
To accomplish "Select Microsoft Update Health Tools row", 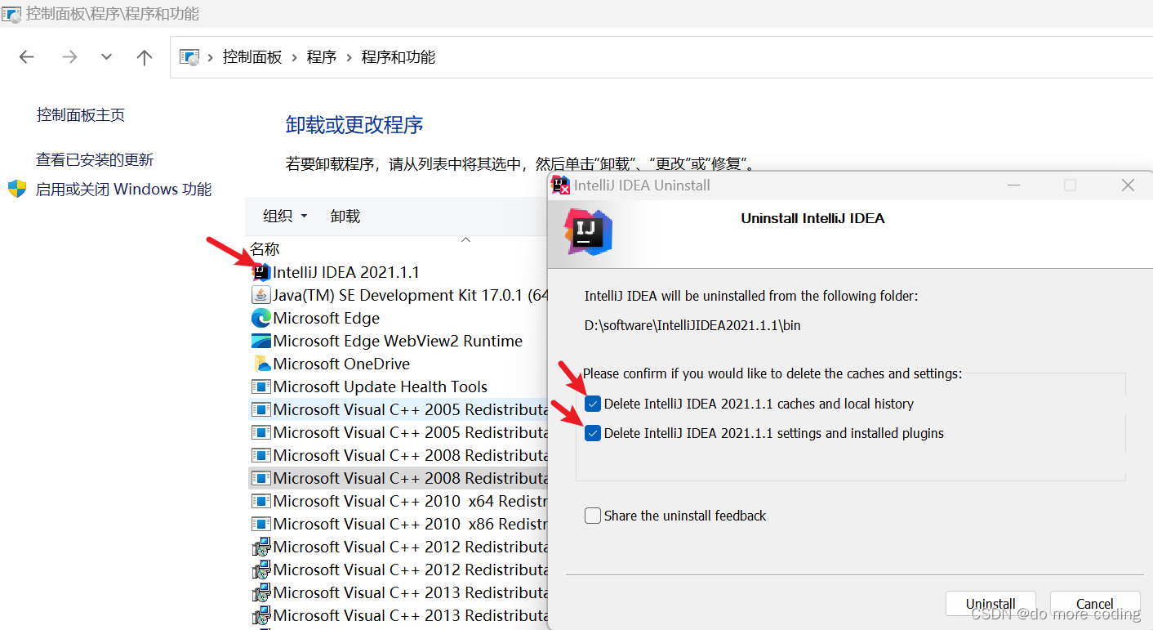I will (399, 386).
